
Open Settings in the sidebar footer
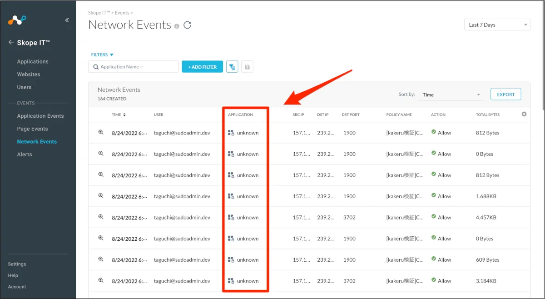pyautogui.click(x=17, y=264)
